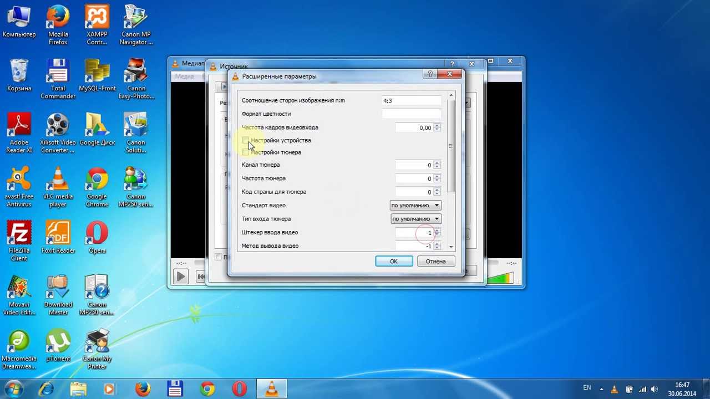Select the Xilisoft Video Converter icon
Screen dimensions: 710x399
(58, 133)
